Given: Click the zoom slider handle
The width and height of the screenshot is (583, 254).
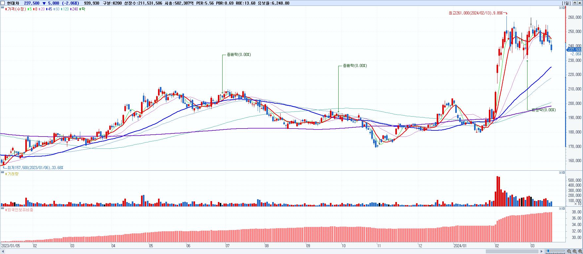Looking at the screenshot, I should (548, 251).
